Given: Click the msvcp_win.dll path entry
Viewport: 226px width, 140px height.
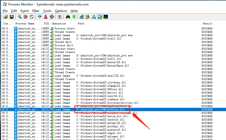Looking at the screenshot, I should click(102, 116).
